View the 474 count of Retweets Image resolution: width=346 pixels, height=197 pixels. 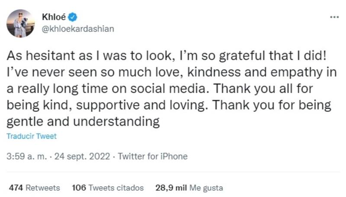coord(16,188)
